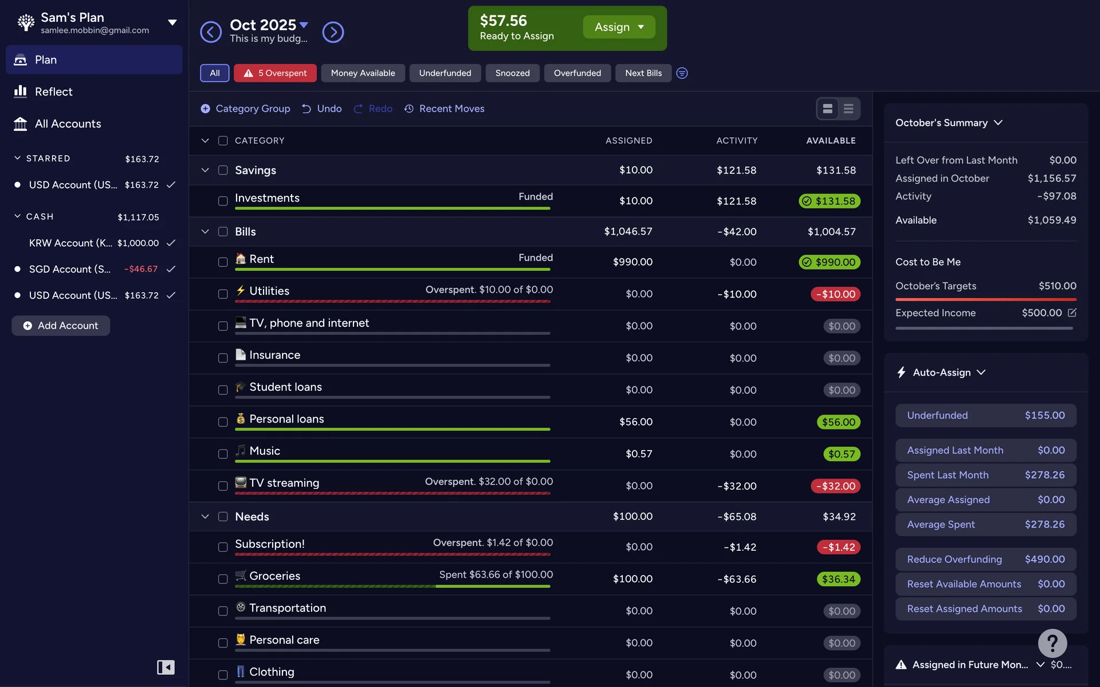Go to previous month arrow
This screenshot has width=1100, height=687.
210,32
